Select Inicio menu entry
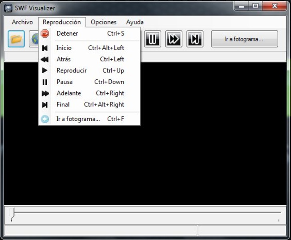The height and width of the screenshot is (240, 291). click(89, 48)
